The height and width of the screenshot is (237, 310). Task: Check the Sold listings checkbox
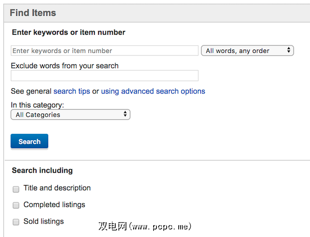[x=16, y=222]
